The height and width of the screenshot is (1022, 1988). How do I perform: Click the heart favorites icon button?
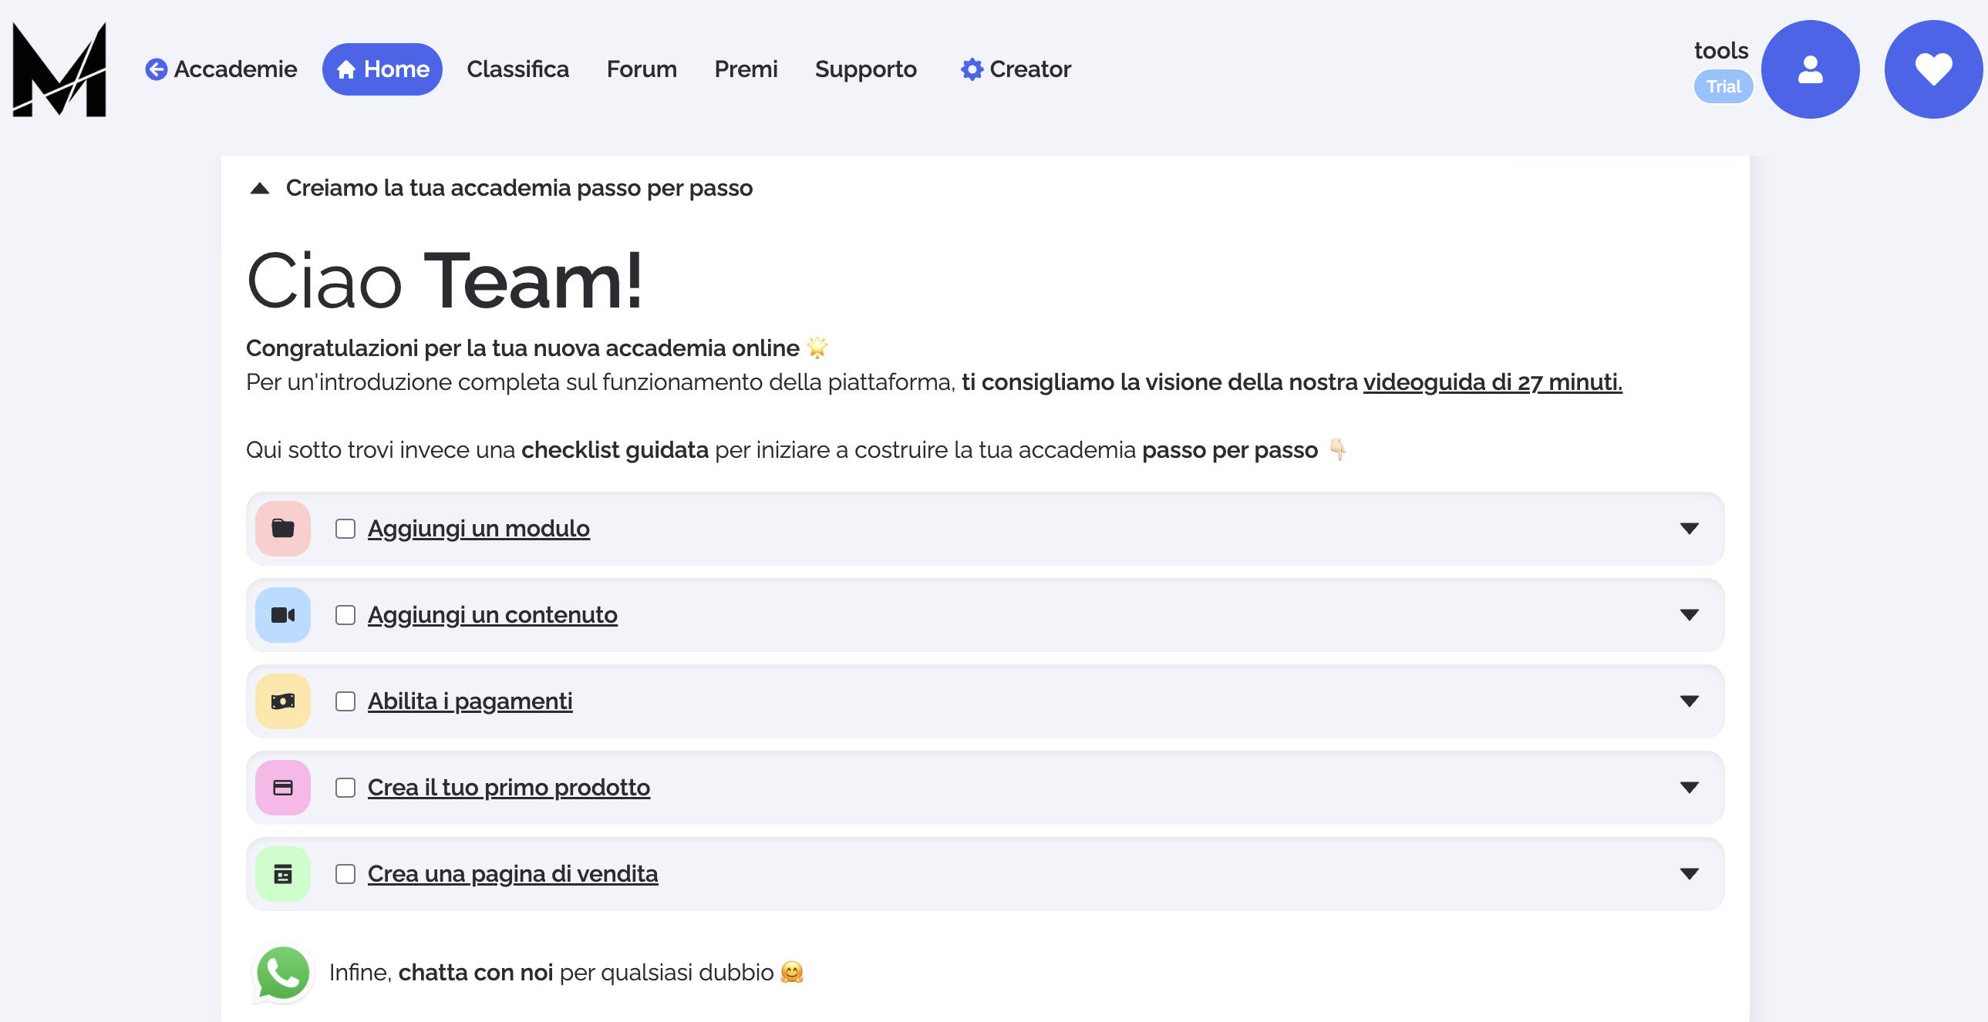(1932, 69)
